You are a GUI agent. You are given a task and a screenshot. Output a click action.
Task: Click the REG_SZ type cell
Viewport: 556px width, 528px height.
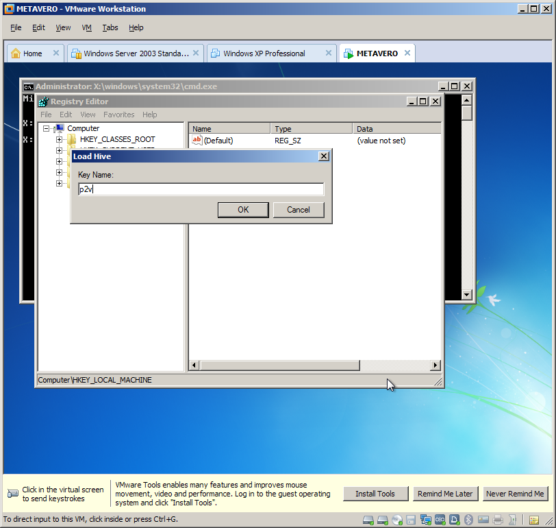click(x=288, y=141)
